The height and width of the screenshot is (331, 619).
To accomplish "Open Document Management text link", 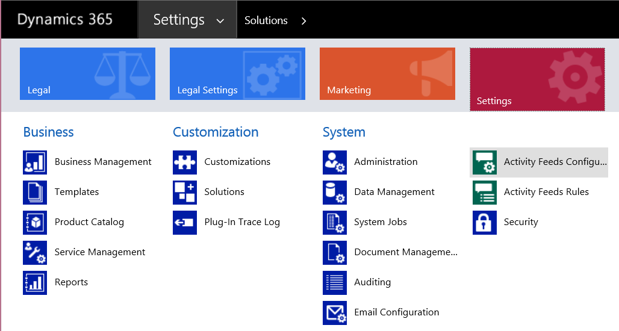I will click(x=406, y=252).
